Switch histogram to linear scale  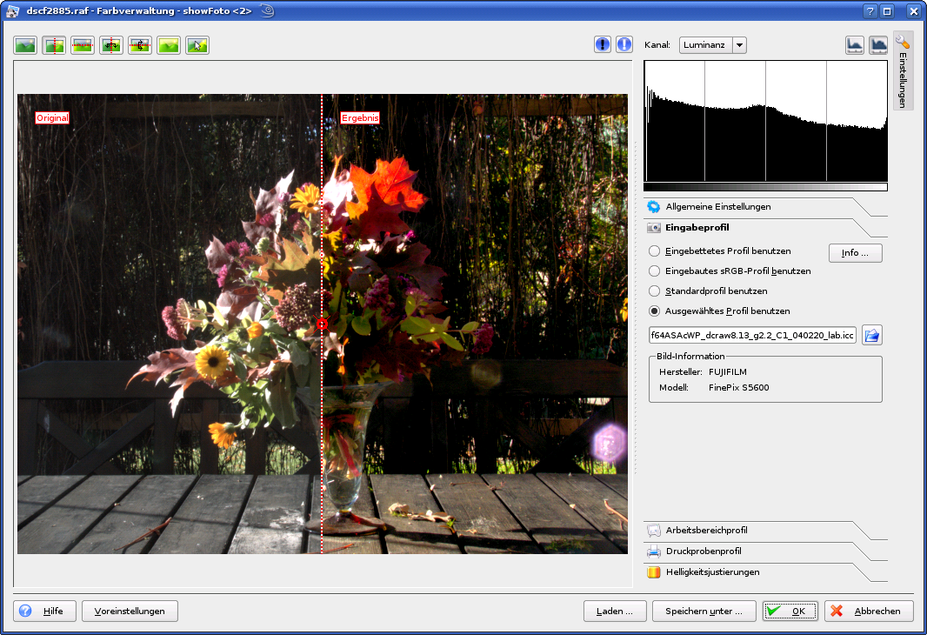click(855, 45)
